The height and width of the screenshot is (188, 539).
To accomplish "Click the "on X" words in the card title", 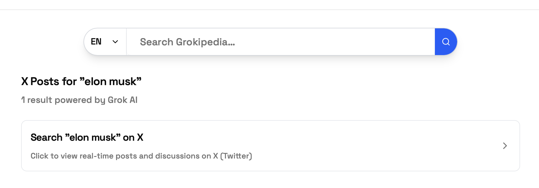I will pos(133,137).
